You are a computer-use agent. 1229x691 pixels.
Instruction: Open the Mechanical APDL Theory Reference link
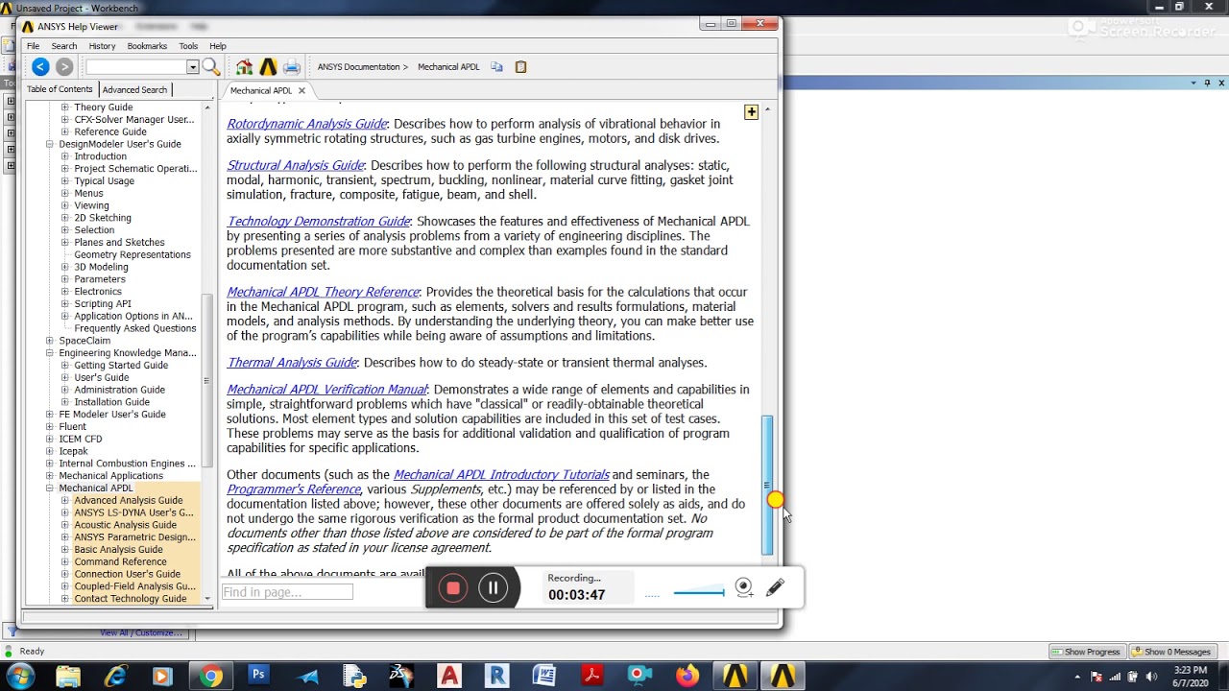[323, 292]
